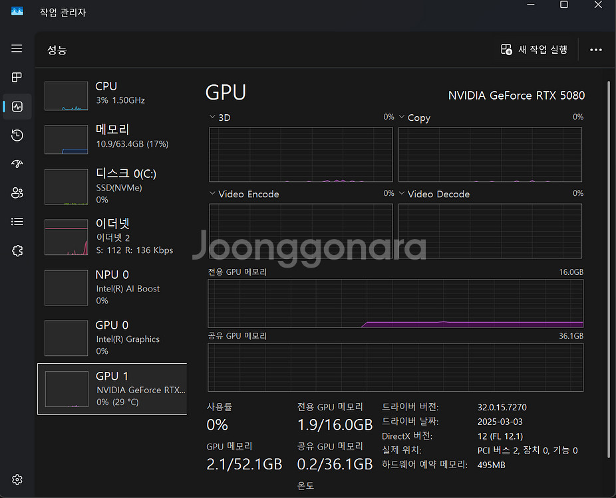Select the 메모리 performance entry

112,139
